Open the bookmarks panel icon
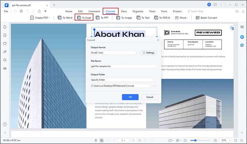The image size is (247, 144). tap(5, 35)
